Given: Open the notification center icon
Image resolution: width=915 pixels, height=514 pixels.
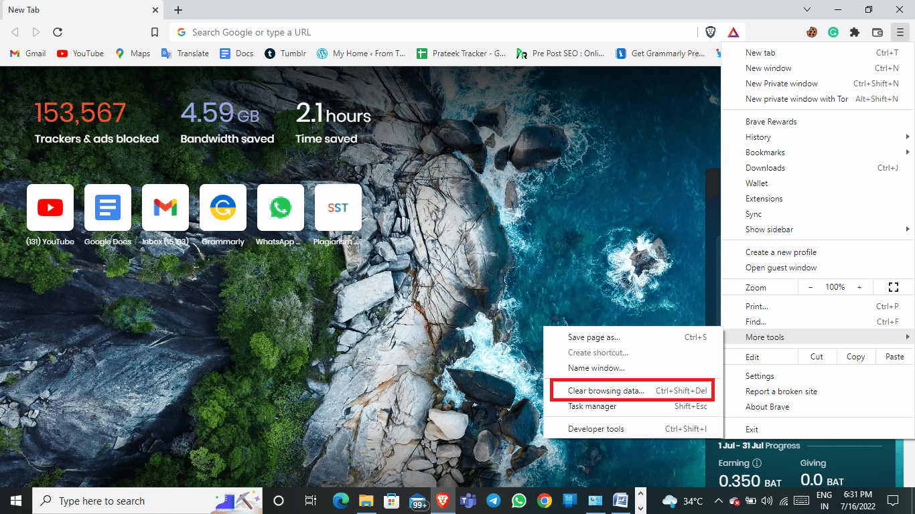Looking at the screenshot, I should 892,501.
